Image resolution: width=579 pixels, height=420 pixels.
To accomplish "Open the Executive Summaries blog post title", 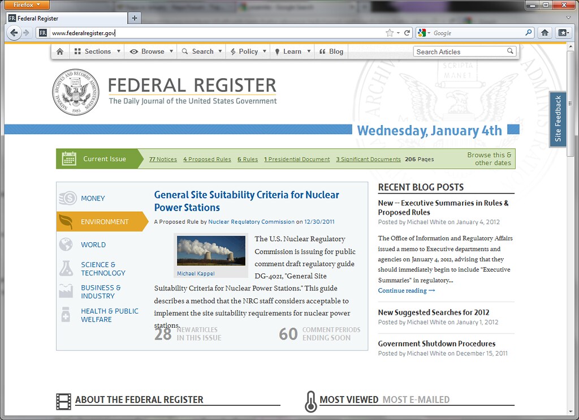I will tap(443, 207).
